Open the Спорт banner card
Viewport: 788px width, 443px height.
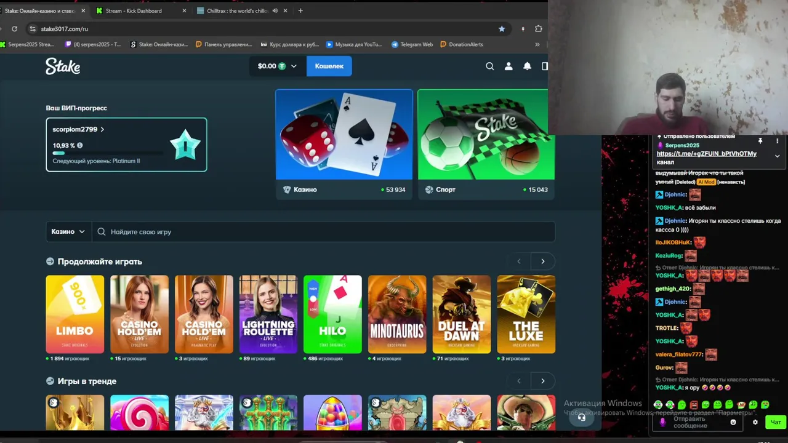(x=486, y=145)
